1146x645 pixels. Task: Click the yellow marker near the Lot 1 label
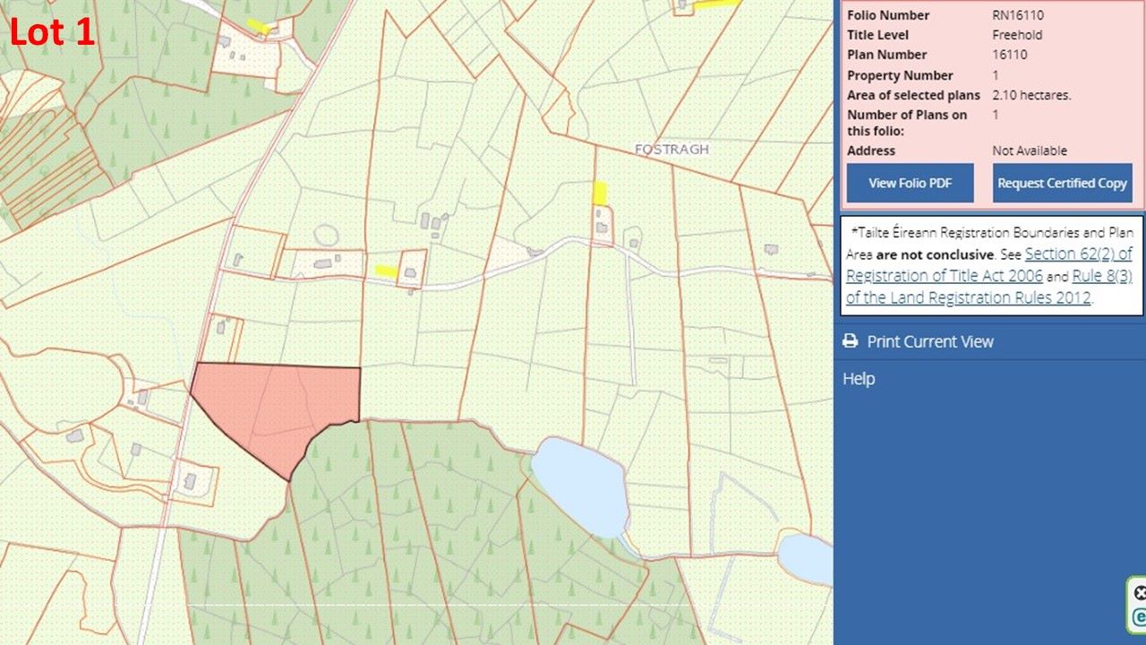pyautogui.click(x=259, y=26)
